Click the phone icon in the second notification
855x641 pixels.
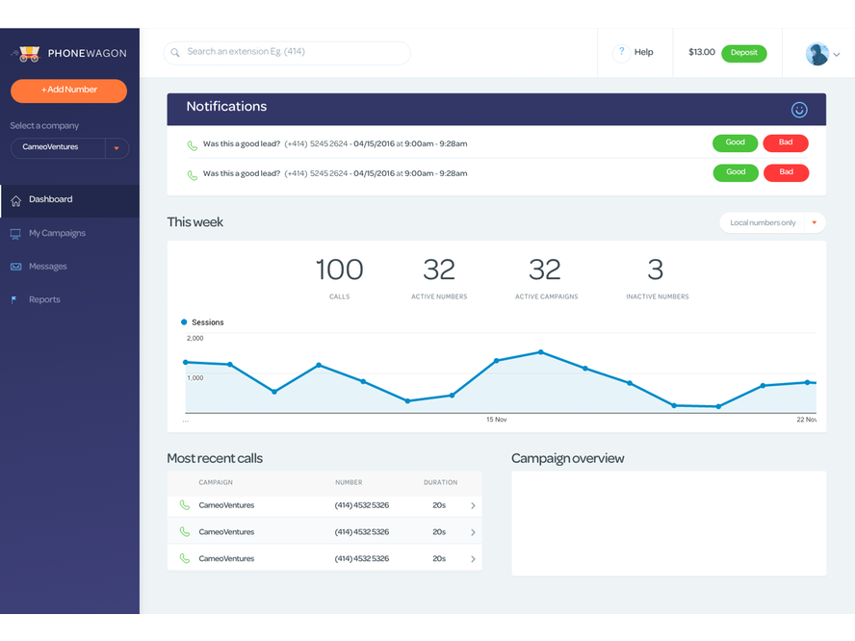[192, 175]
